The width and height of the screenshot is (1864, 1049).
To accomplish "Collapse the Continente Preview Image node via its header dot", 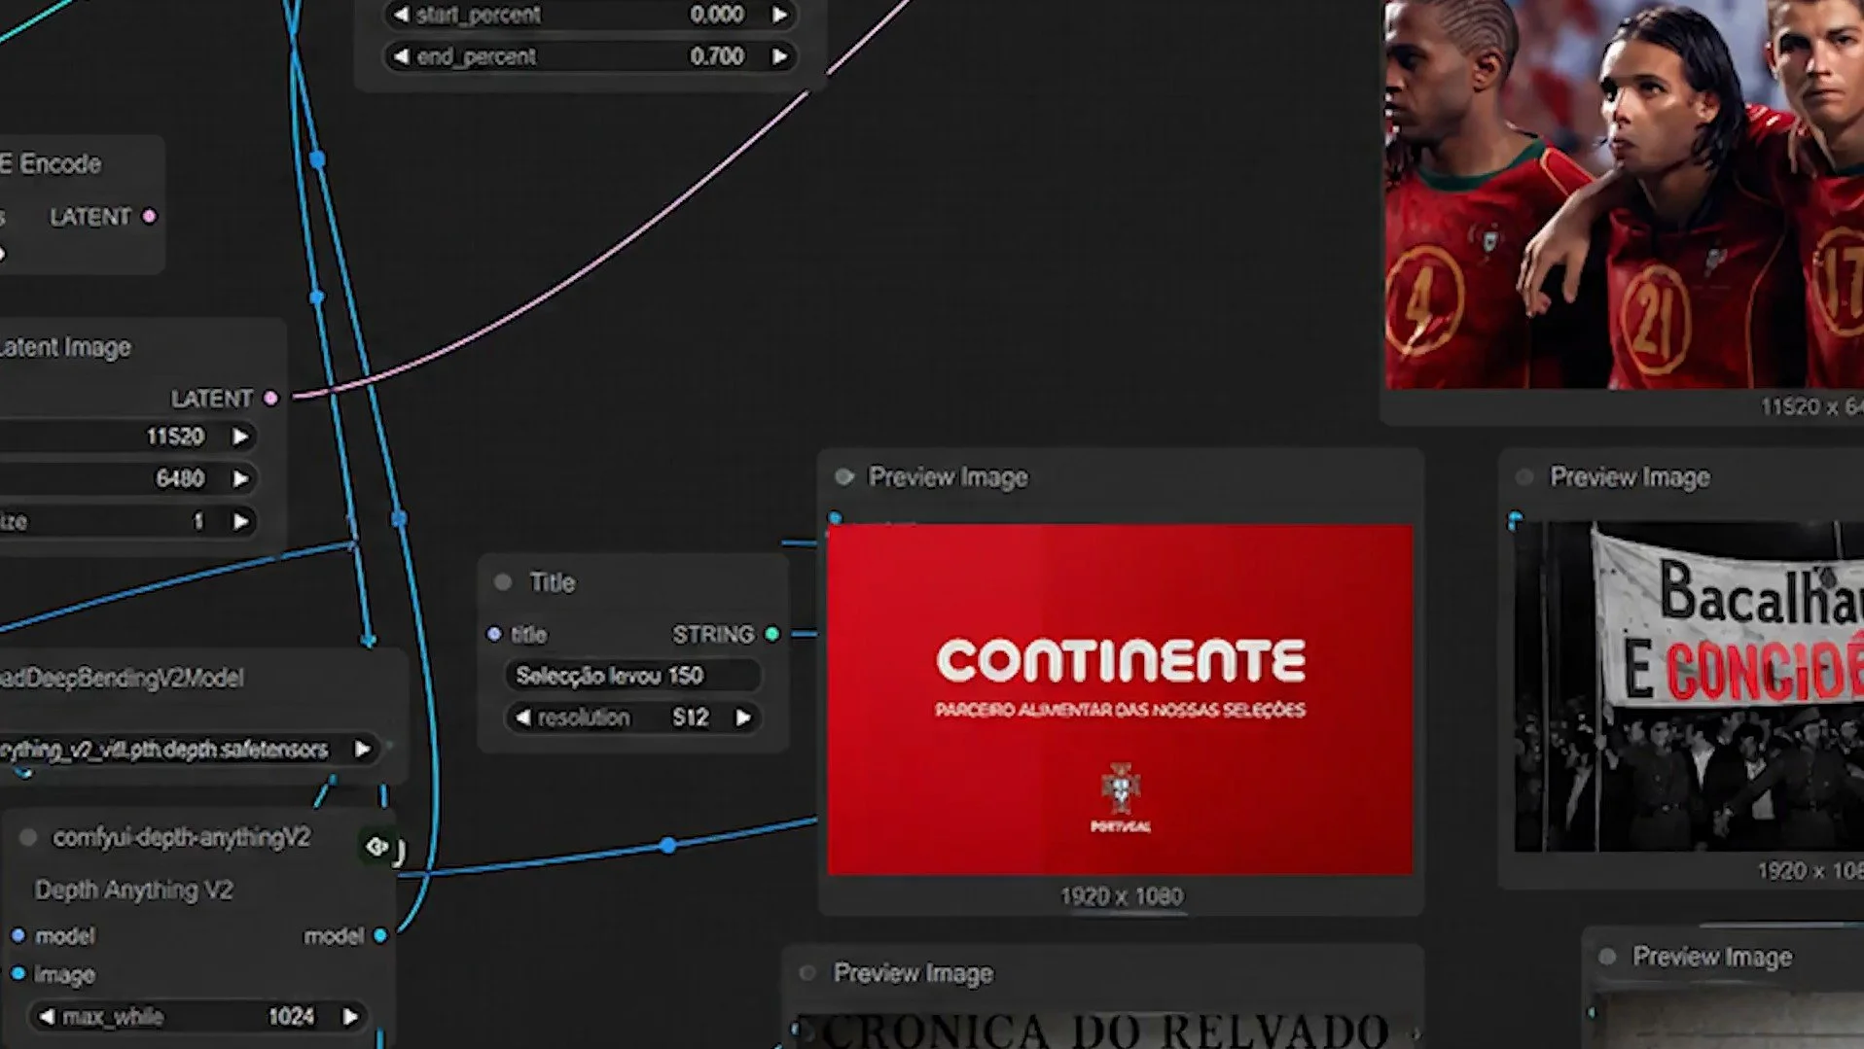I will (844, 476).
